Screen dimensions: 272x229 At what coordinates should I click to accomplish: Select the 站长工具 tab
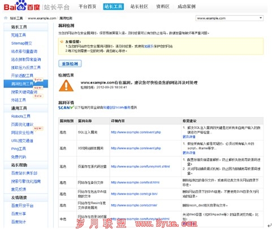114,7
